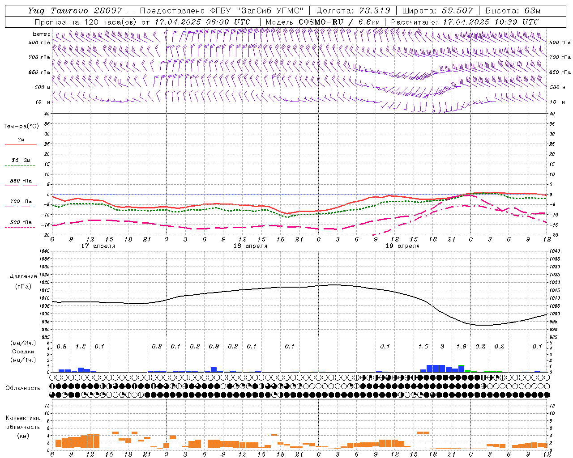Click the 1.5 three-hour precipitation value
573x458 pixels.
click(x=423, y=347)
